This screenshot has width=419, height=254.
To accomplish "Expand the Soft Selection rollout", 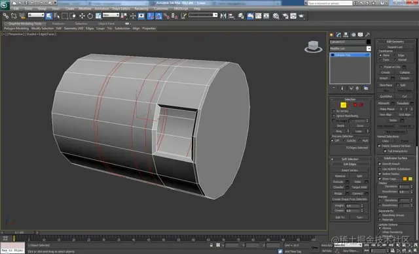I will (x=350, y=159).
